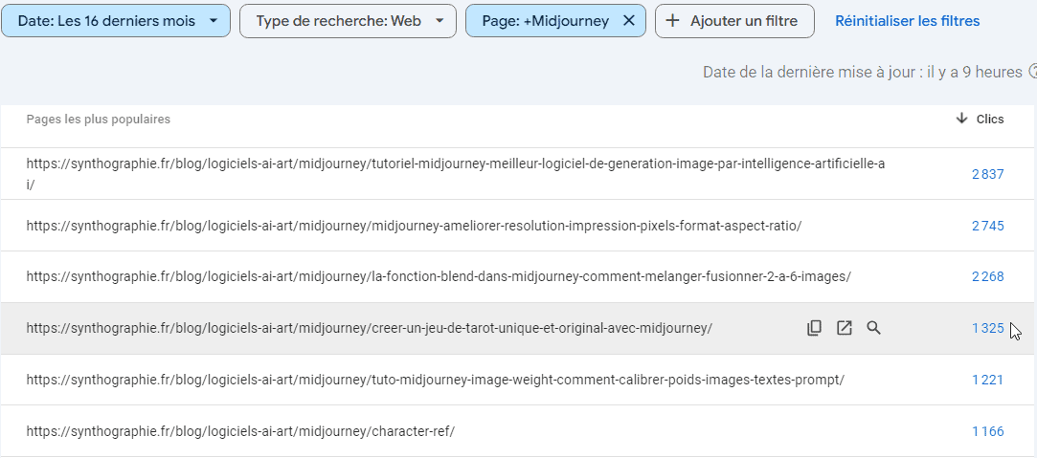Select the la-fonction-blend-dans-midjourney URL row
The height and width of the screenshot is (458, 1037).
[519, 277]
